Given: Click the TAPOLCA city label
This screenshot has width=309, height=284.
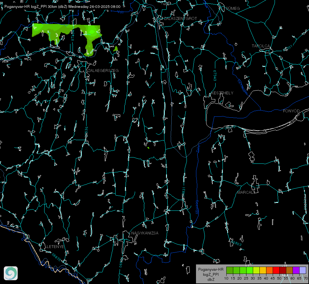Looking at the screenshot, I should click(x=261, y=46).
